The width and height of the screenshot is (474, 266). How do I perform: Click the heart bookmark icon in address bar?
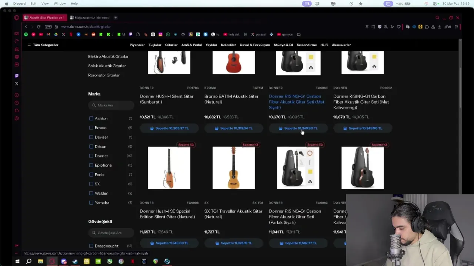tap(398, 27)
